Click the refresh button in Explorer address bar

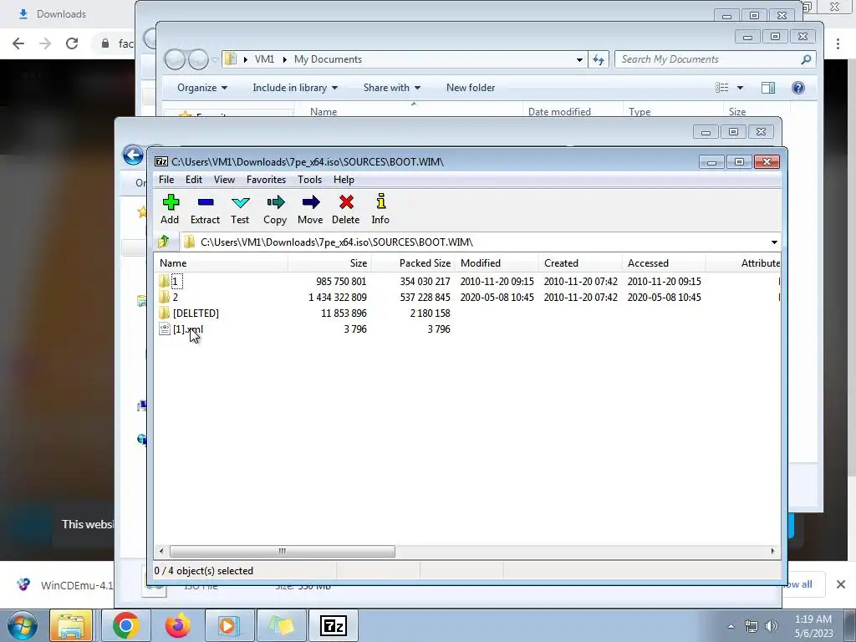[x=599, y=59]
